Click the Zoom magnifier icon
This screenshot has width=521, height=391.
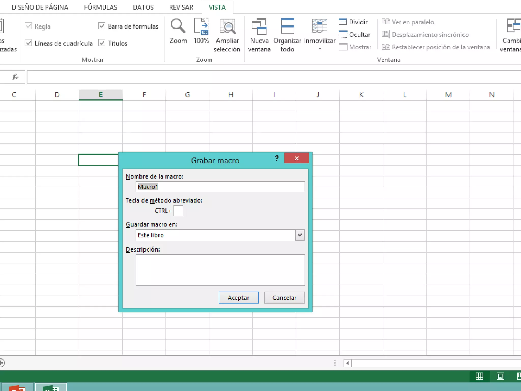pos(178,26)
